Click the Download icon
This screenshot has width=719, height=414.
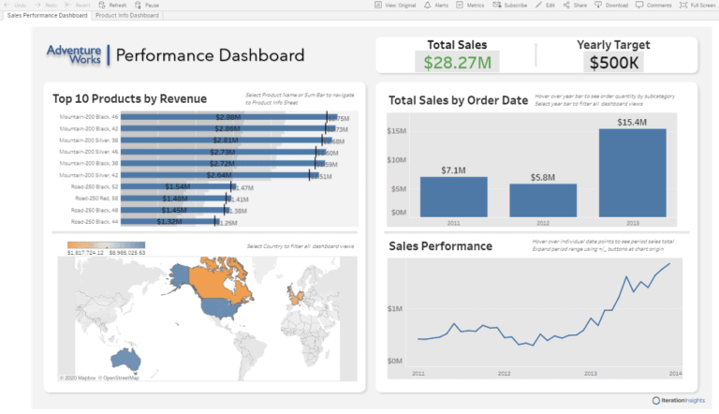point(598,5)
